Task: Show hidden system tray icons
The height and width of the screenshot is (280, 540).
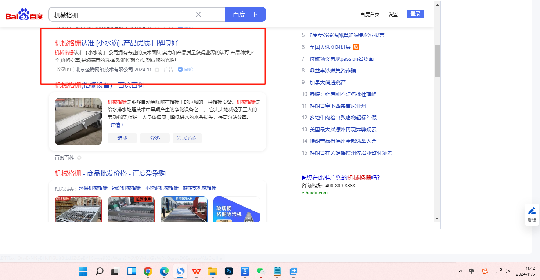Action: coord(460,271)
